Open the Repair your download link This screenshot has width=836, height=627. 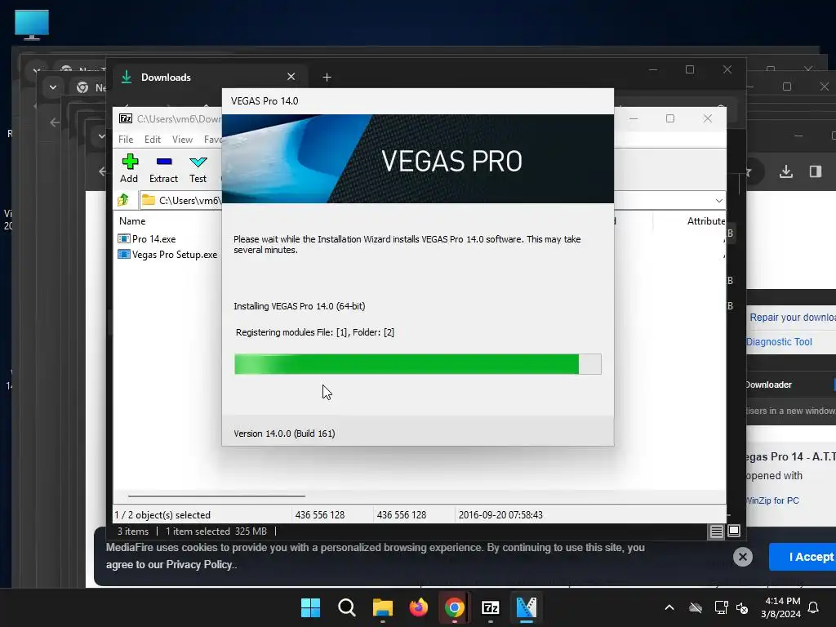[792, 318]
